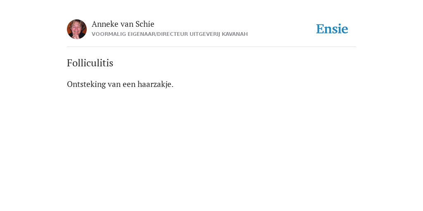
Task: Open the Ensie logo link
Action: coord(332,29)
